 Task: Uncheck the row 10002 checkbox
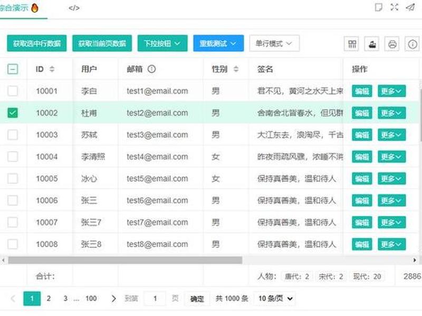(x=13, y=113)
